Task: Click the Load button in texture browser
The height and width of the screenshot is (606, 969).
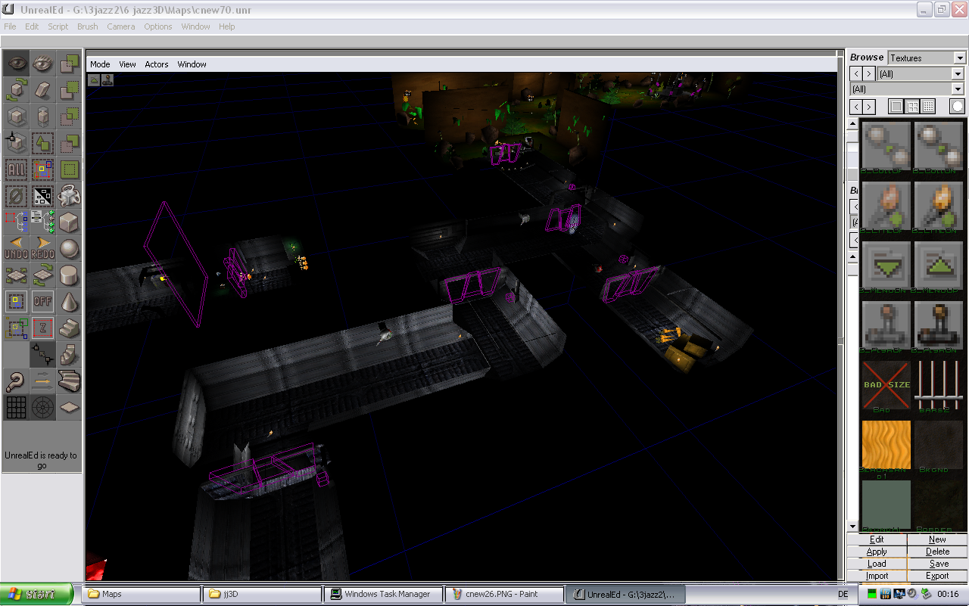Action: click(x=877, y=564)
